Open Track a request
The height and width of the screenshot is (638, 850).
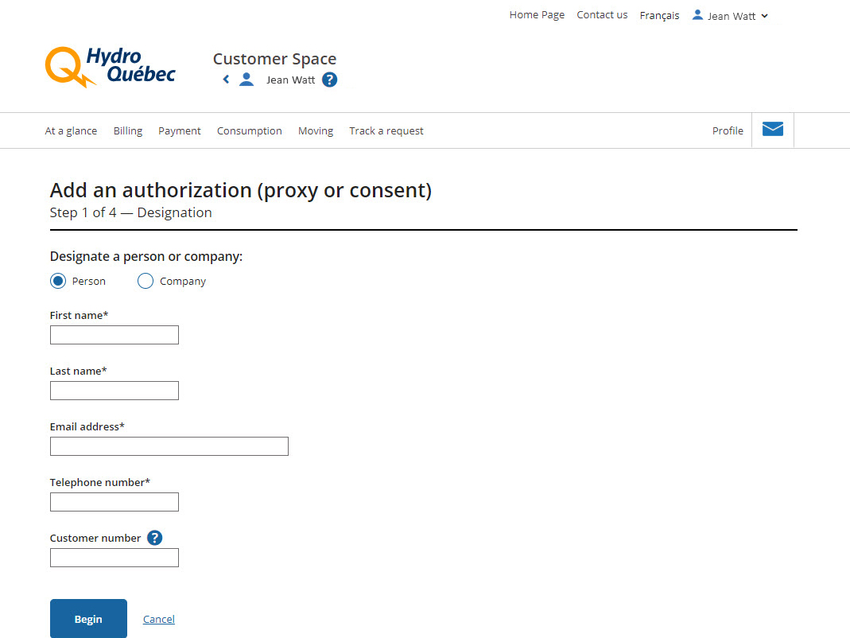[386, 130]
